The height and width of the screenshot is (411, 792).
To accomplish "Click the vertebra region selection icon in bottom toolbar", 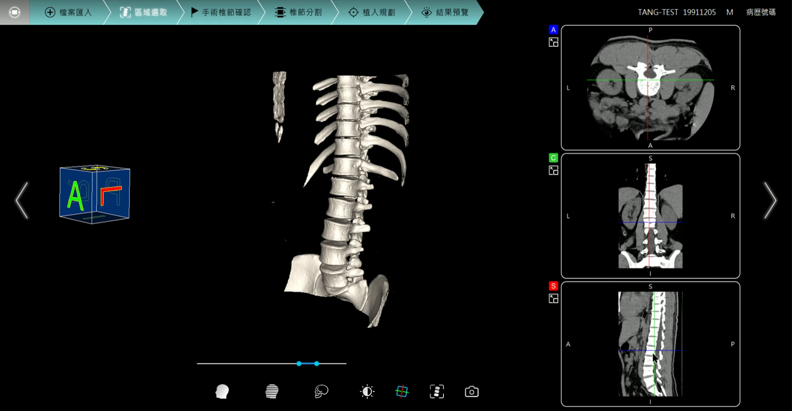I will tap(437, 392).
